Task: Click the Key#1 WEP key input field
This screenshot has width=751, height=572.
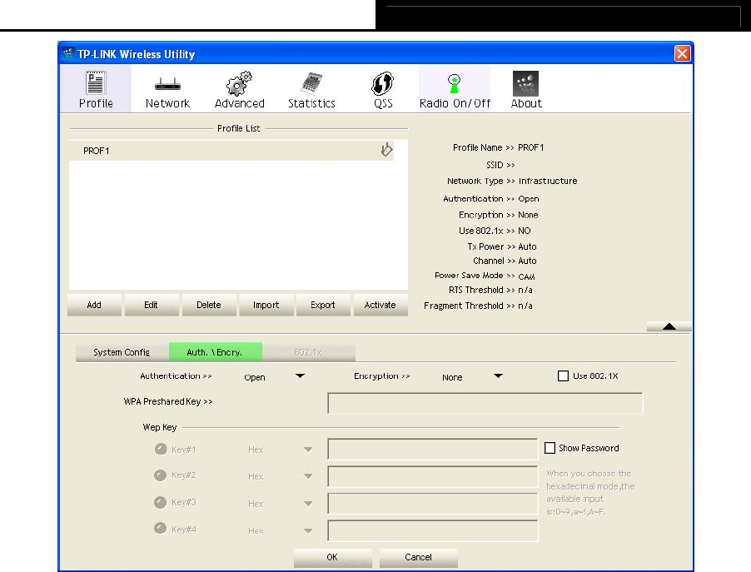Action: pyautogui.click(x=432, y=449)
